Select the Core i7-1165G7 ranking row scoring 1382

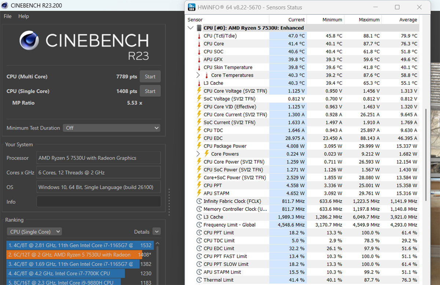[80, 264]
